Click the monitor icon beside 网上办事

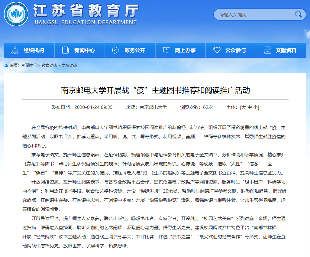coord(166,50)
